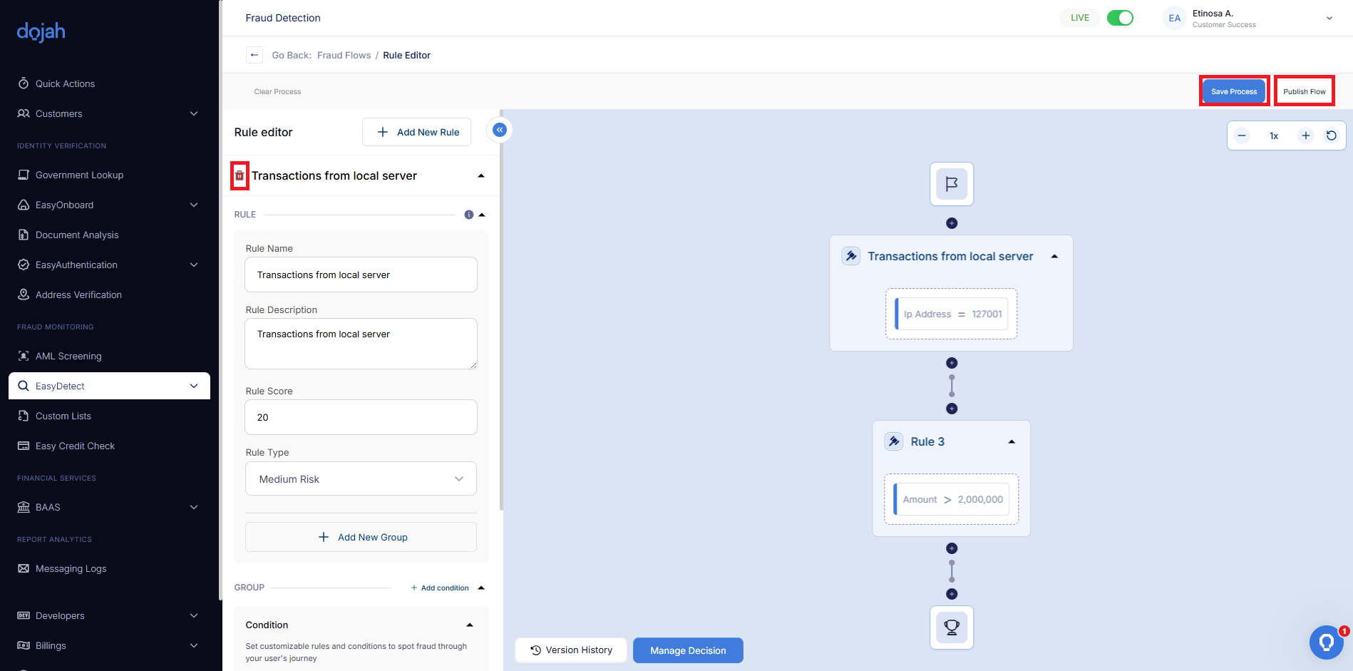
Task: Reset the canvas zoom level
Action: pos(1332,135)
